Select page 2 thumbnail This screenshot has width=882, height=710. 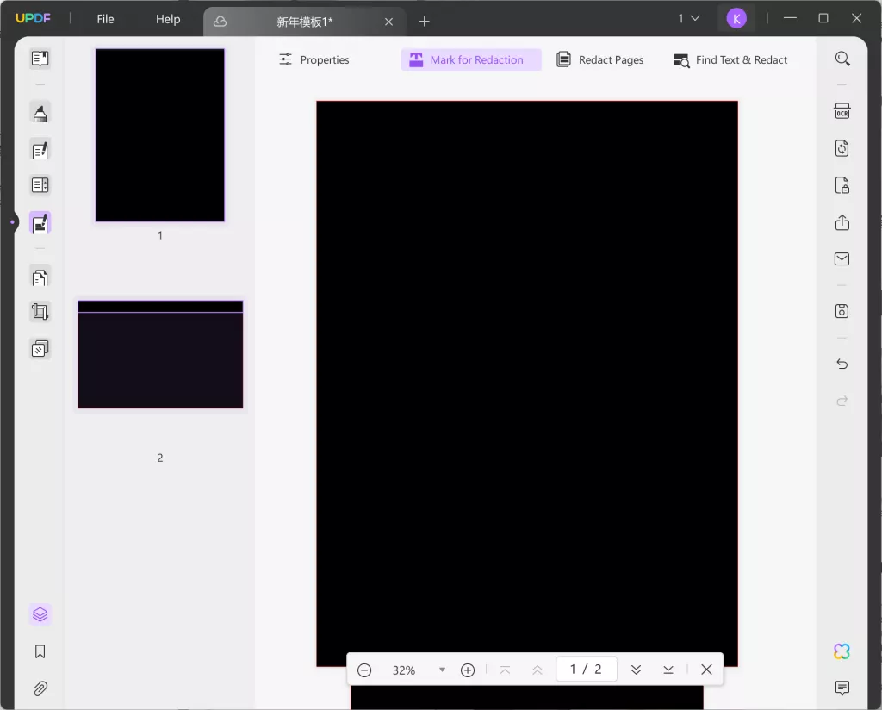pyautogui.click(x=160, y=354)
